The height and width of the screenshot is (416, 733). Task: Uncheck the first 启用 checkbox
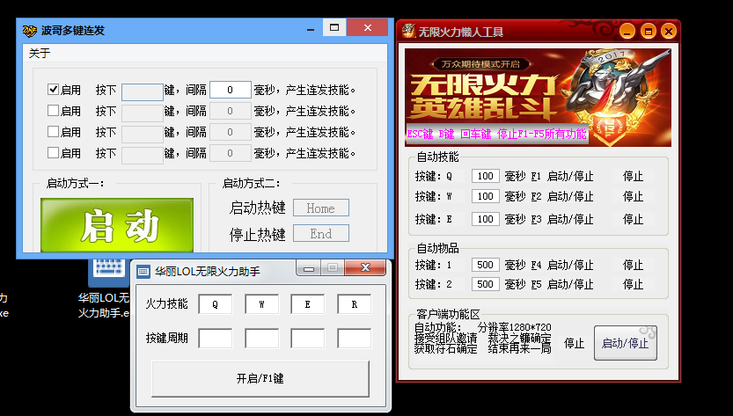pyautogui.click(x=53, y=89)
